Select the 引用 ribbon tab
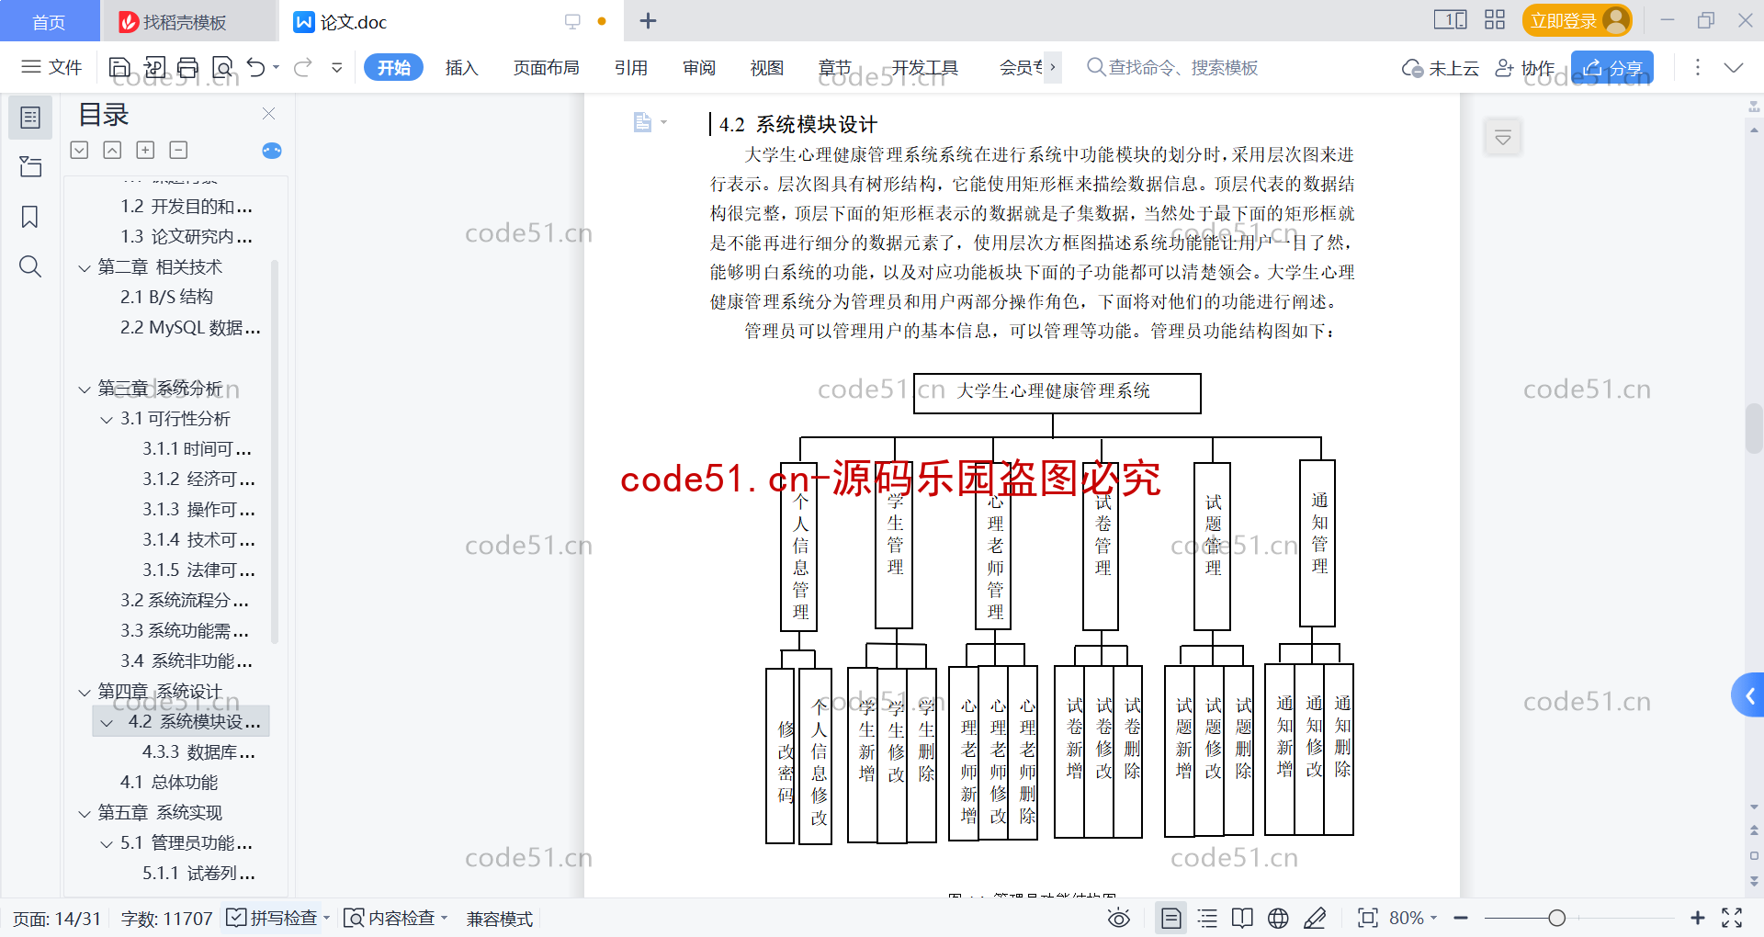1764x937 pixels. (x=631, y=67)
